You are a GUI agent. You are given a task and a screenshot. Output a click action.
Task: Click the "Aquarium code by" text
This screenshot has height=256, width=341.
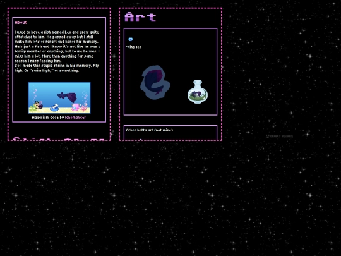coord(48,118)
